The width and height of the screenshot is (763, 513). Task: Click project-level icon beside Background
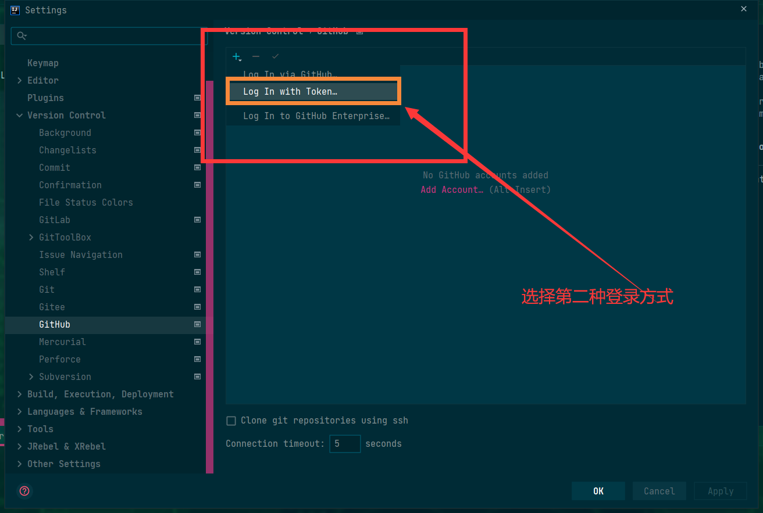tap(198, 132)
